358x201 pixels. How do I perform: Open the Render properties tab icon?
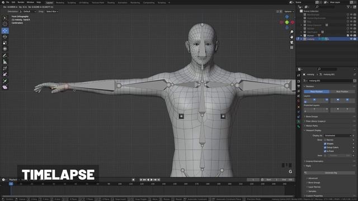(x=299, y=81)
